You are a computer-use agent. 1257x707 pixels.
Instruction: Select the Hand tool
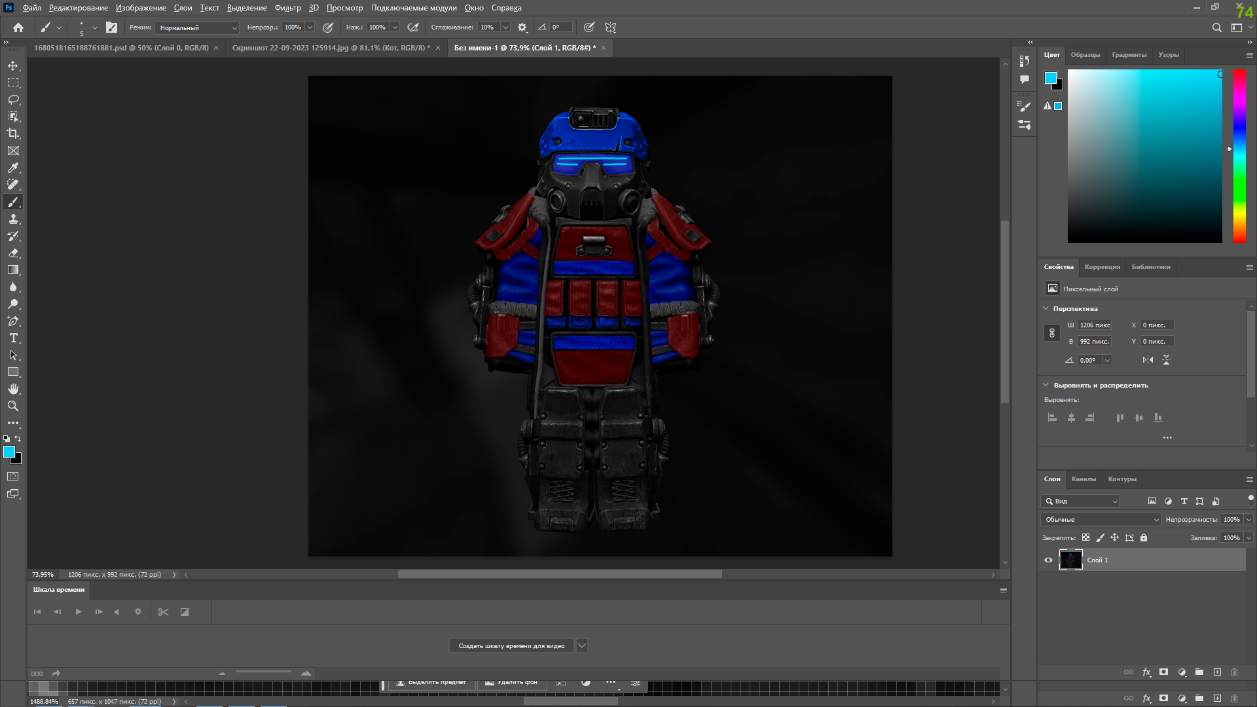tap(13, 389)
